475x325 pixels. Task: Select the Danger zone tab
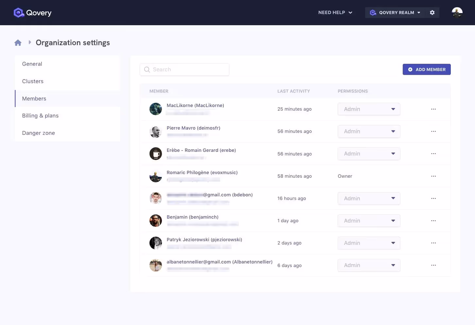38,133
